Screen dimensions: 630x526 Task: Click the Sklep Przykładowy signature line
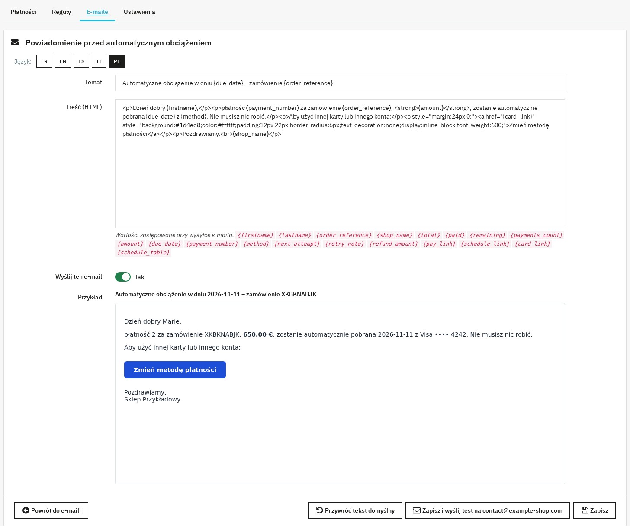coord(152,399)
